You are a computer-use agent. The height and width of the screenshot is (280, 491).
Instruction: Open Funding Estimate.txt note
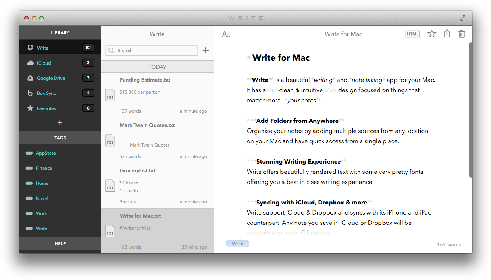point(157,95)
